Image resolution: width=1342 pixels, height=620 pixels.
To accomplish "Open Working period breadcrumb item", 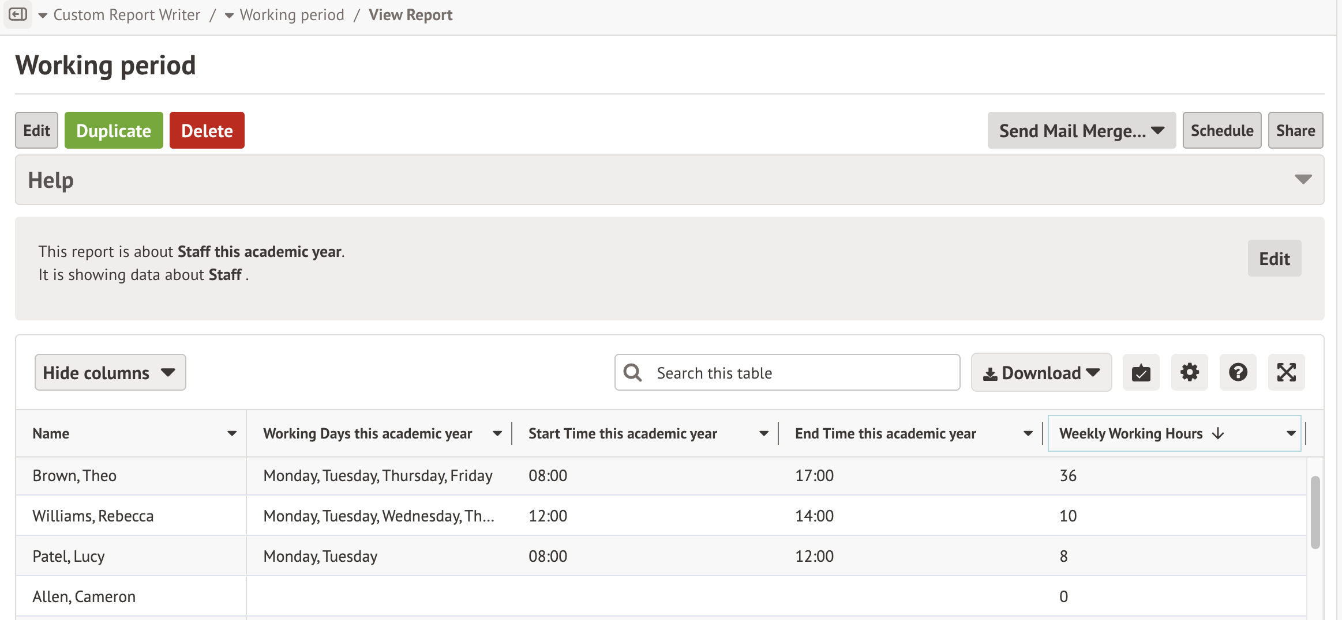I will 291,15.
